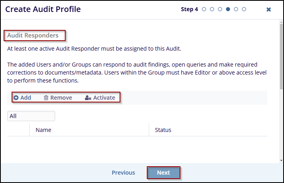284x183 pixels.
Task: Click the Remove responder label
Action: tap(61, 98)
